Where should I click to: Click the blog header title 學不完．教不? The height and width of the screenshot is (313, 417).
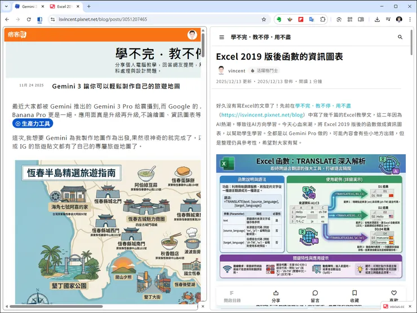pyautogui.click(x=158, y=53)
